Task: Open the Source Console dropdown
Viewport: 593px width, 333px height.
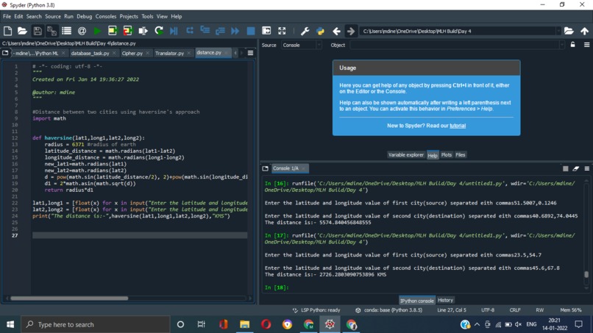Action: pos(302,45)
